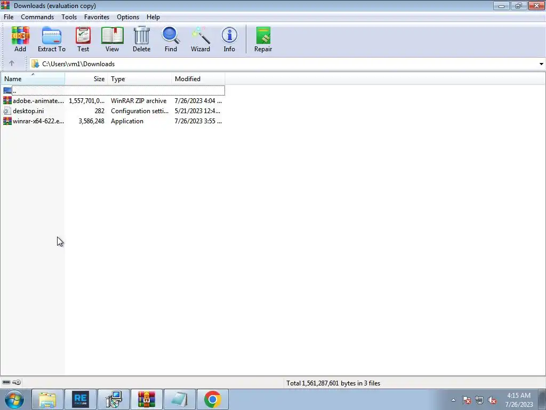The image size is (546, 410).
Task: Run Test on the archive
Action: [83, 39]
